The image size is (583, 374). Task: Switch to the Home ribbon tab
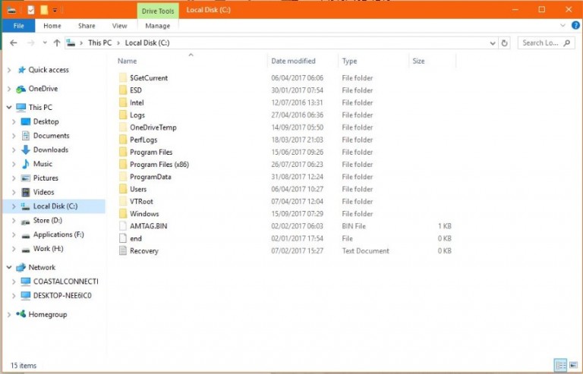(x=52, y=26)
